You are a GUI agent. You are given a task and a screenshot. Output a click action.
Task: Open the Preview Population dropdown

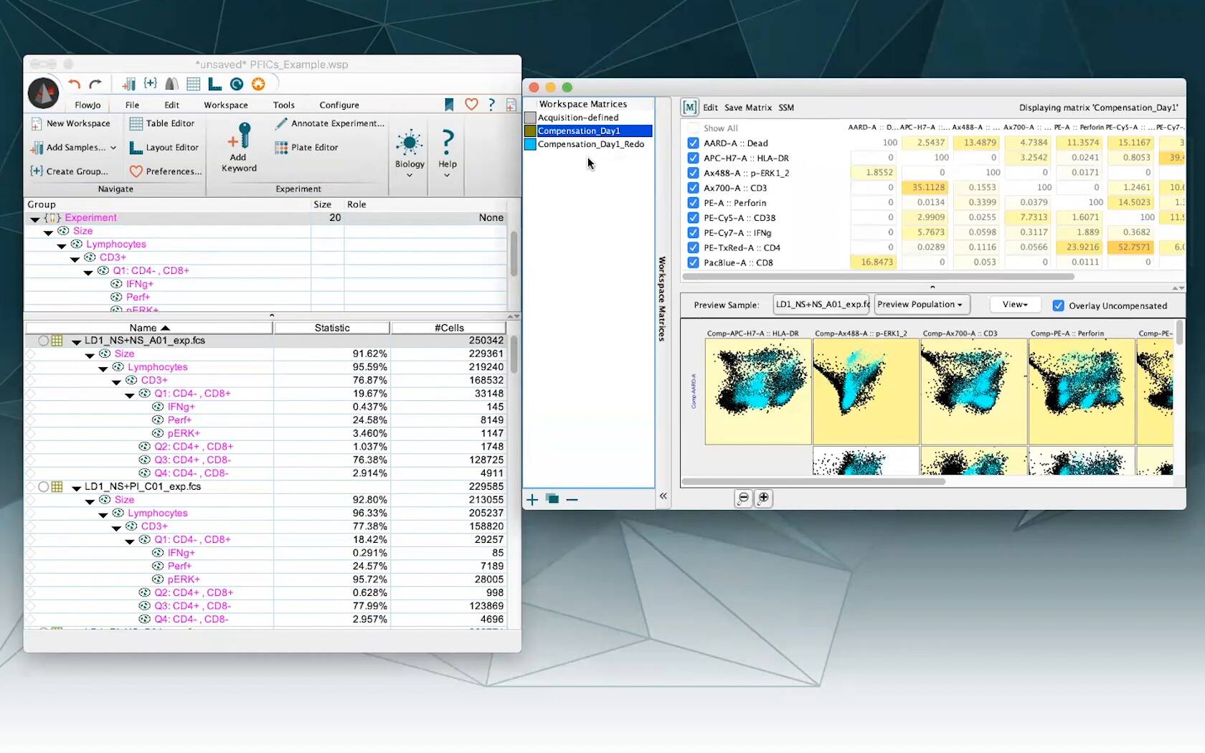tap(920, 305)
